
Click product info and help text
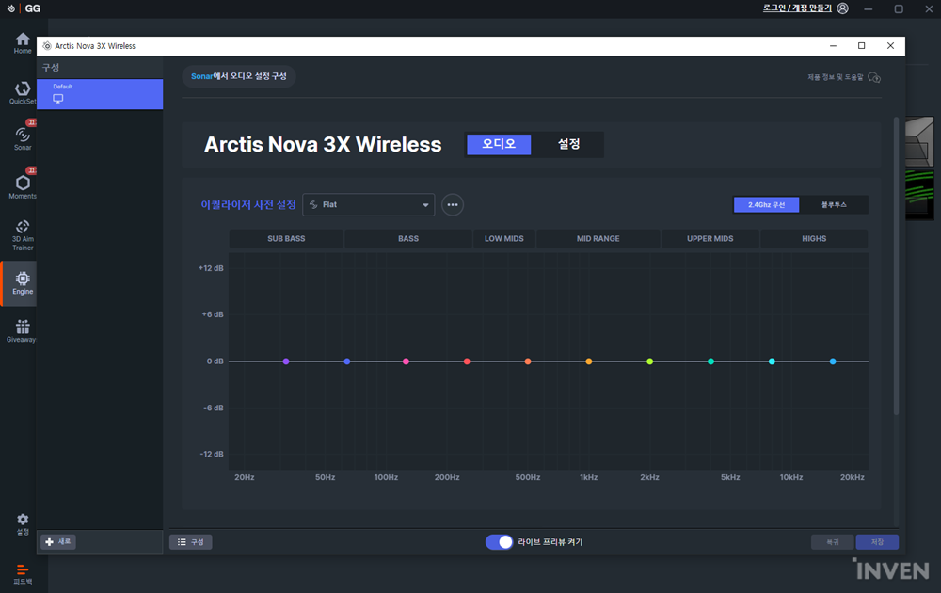point(835,77)
